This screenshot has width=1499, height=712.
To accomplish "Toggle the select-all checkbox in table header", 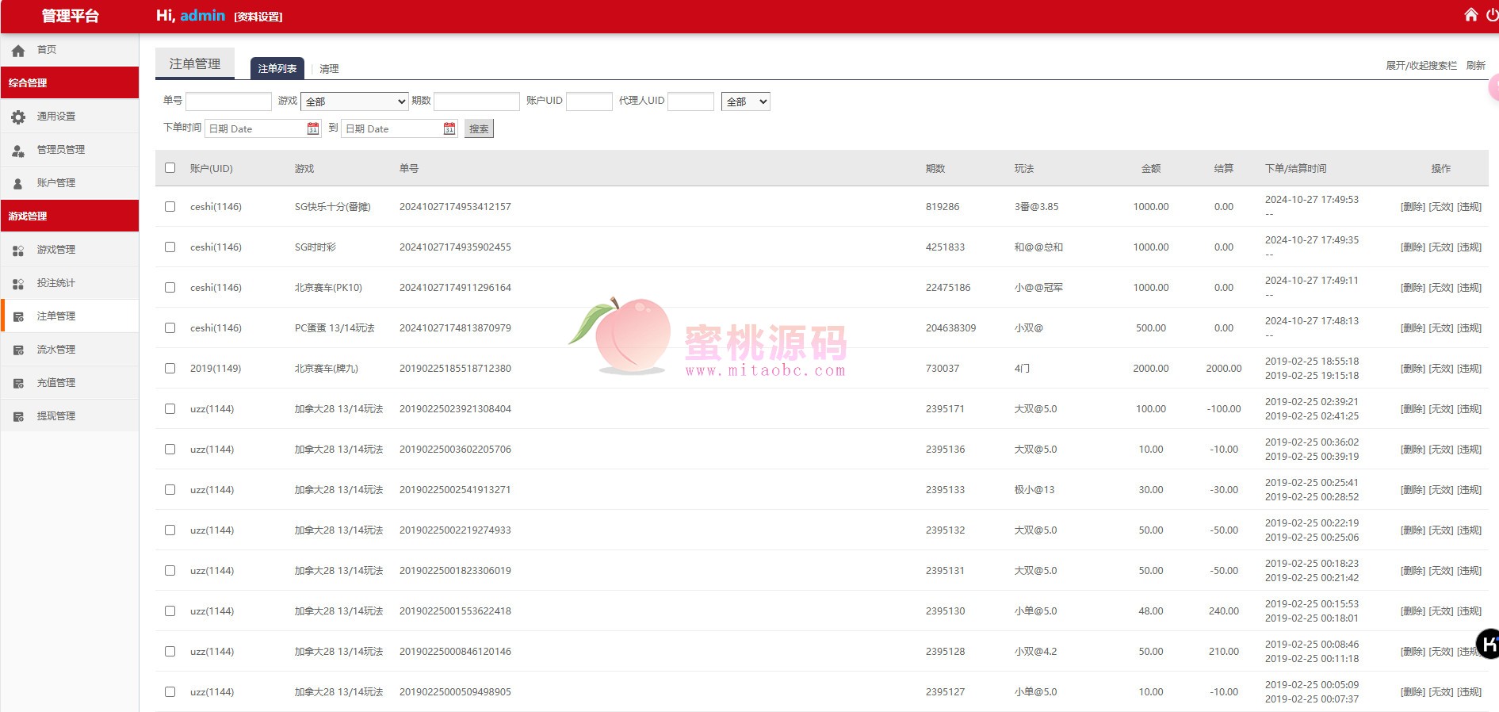I will tap(170, 168).
